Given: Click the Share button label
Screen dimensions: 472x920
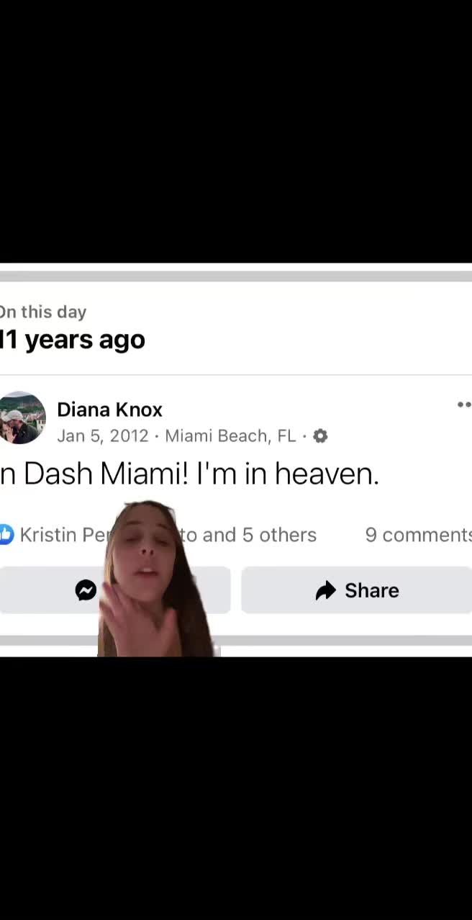Looking at the screenshot, I should 371,590.
